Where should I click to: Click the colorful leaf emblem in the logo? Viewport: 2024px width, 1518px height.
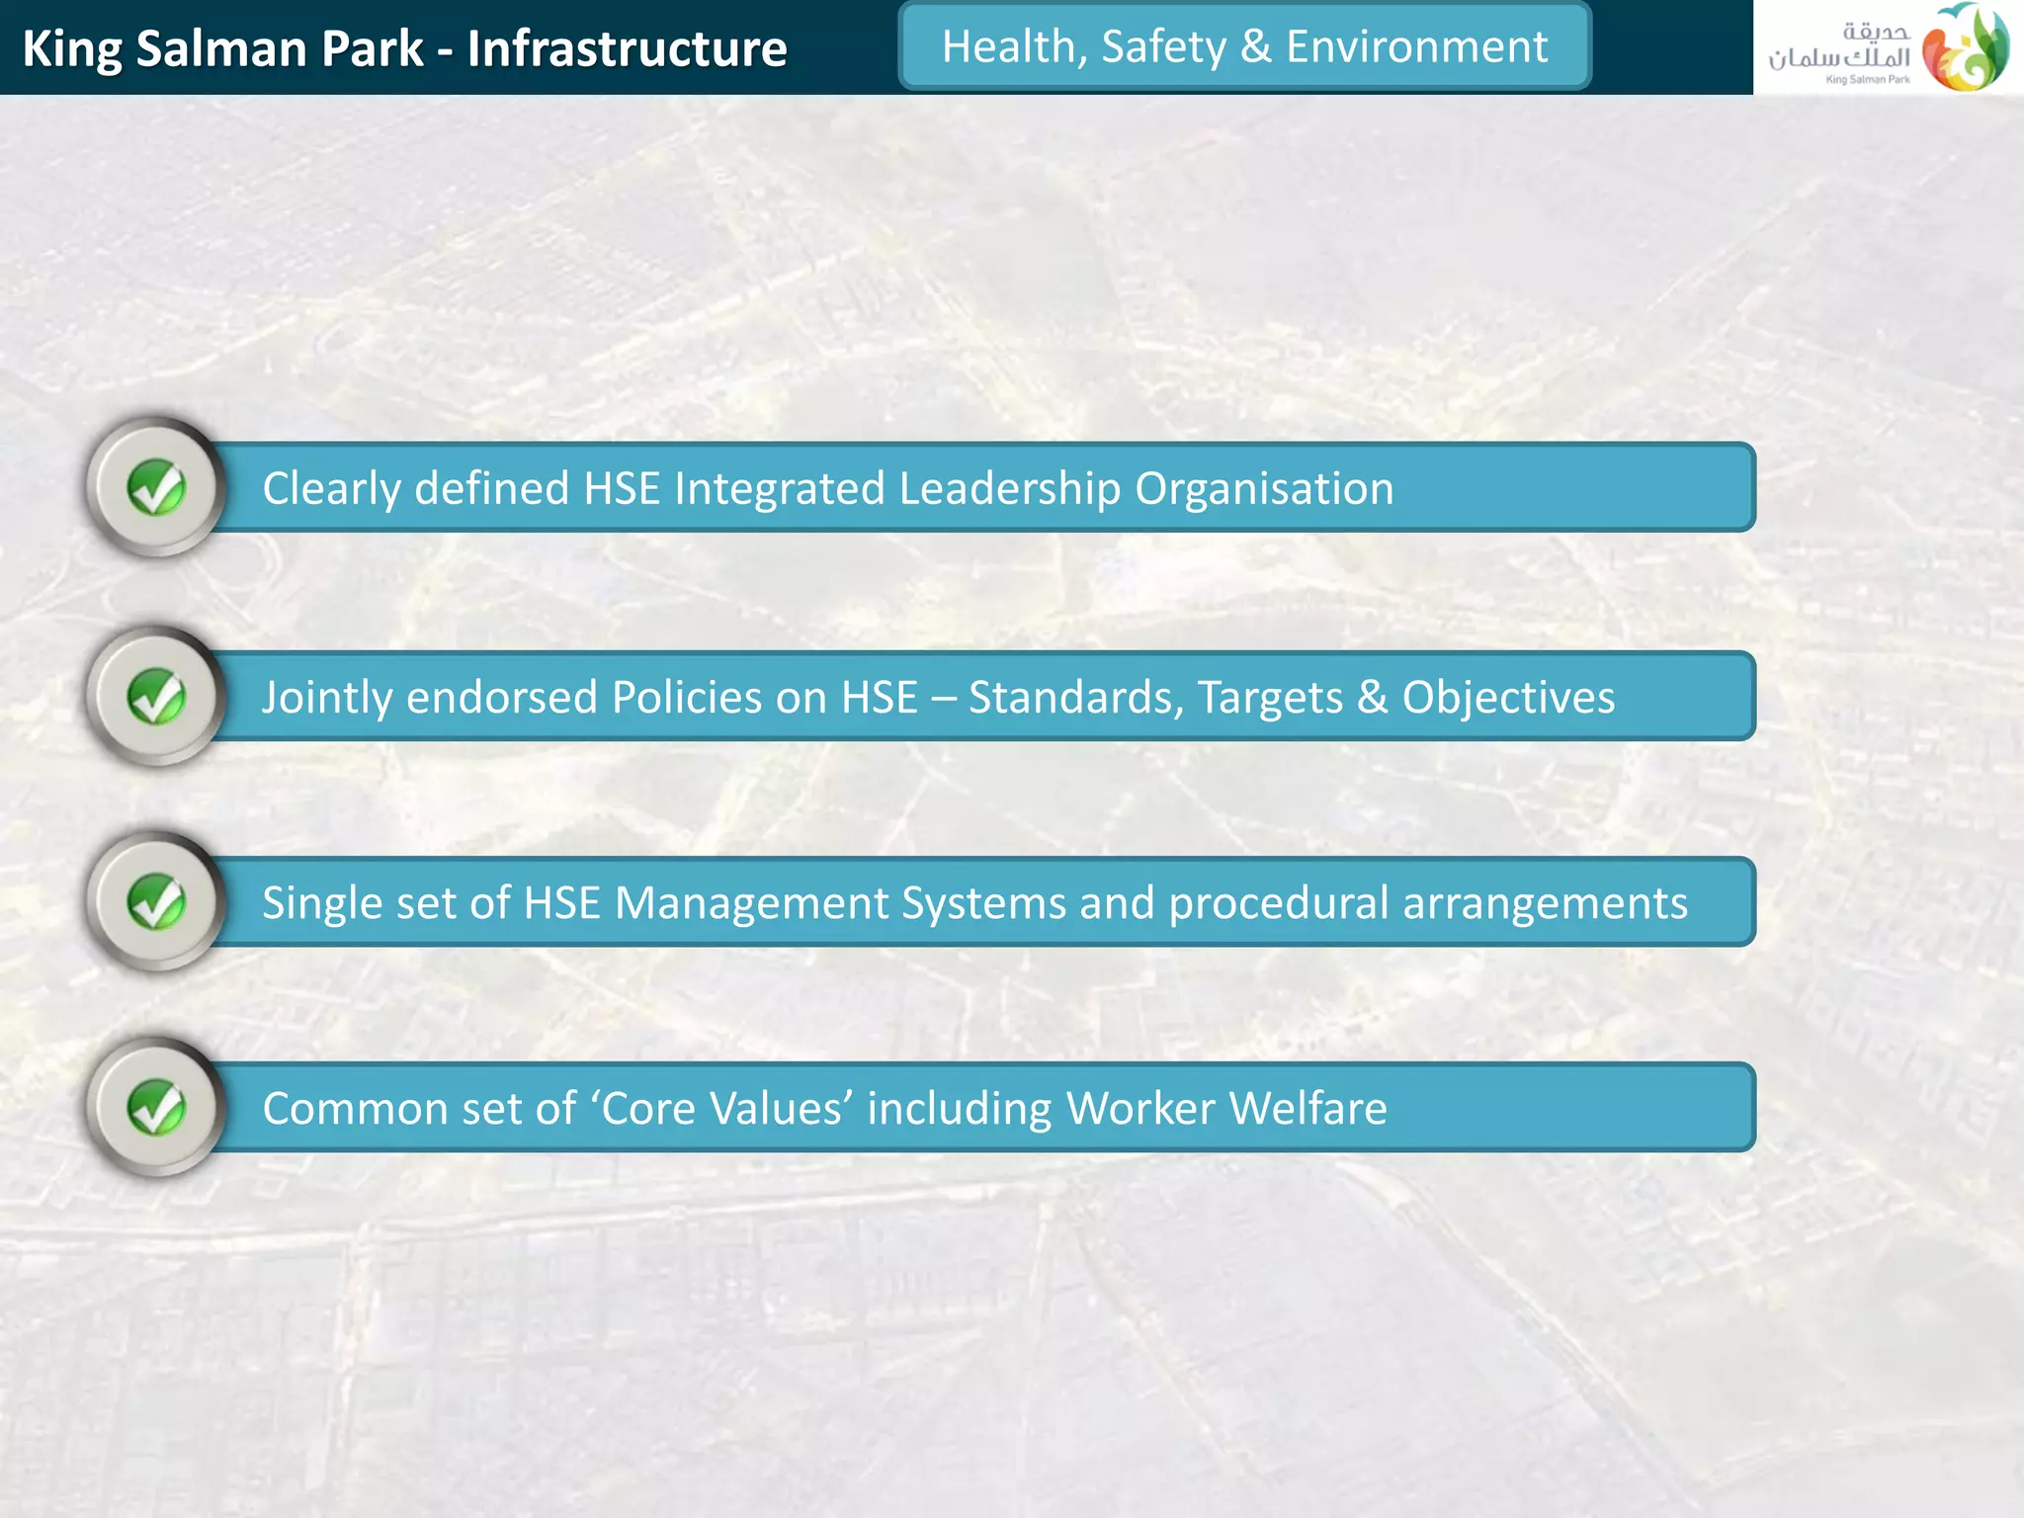[x=1967, y=46]
